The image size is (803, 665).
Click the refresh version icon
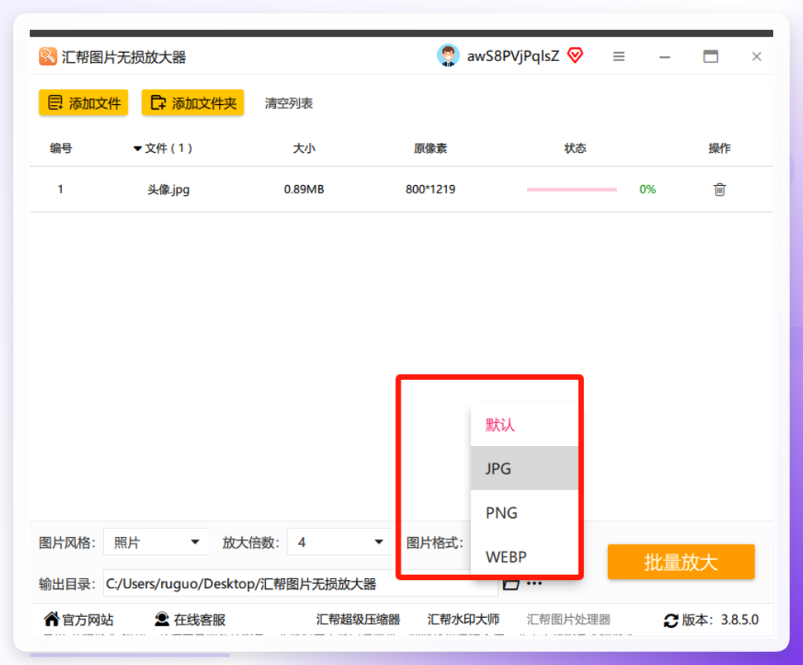pyautogui.click(x=671, y=620)
